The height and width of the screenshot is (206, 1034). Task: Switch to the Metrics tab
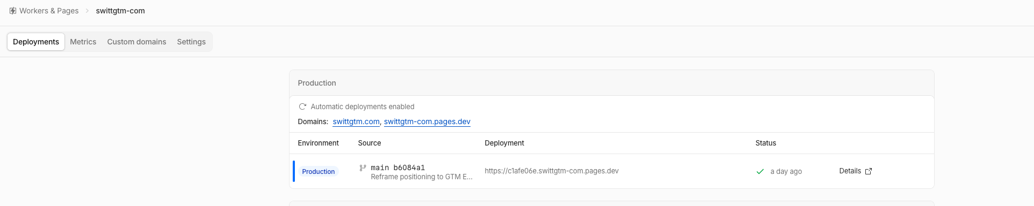[x=83, y=42]
